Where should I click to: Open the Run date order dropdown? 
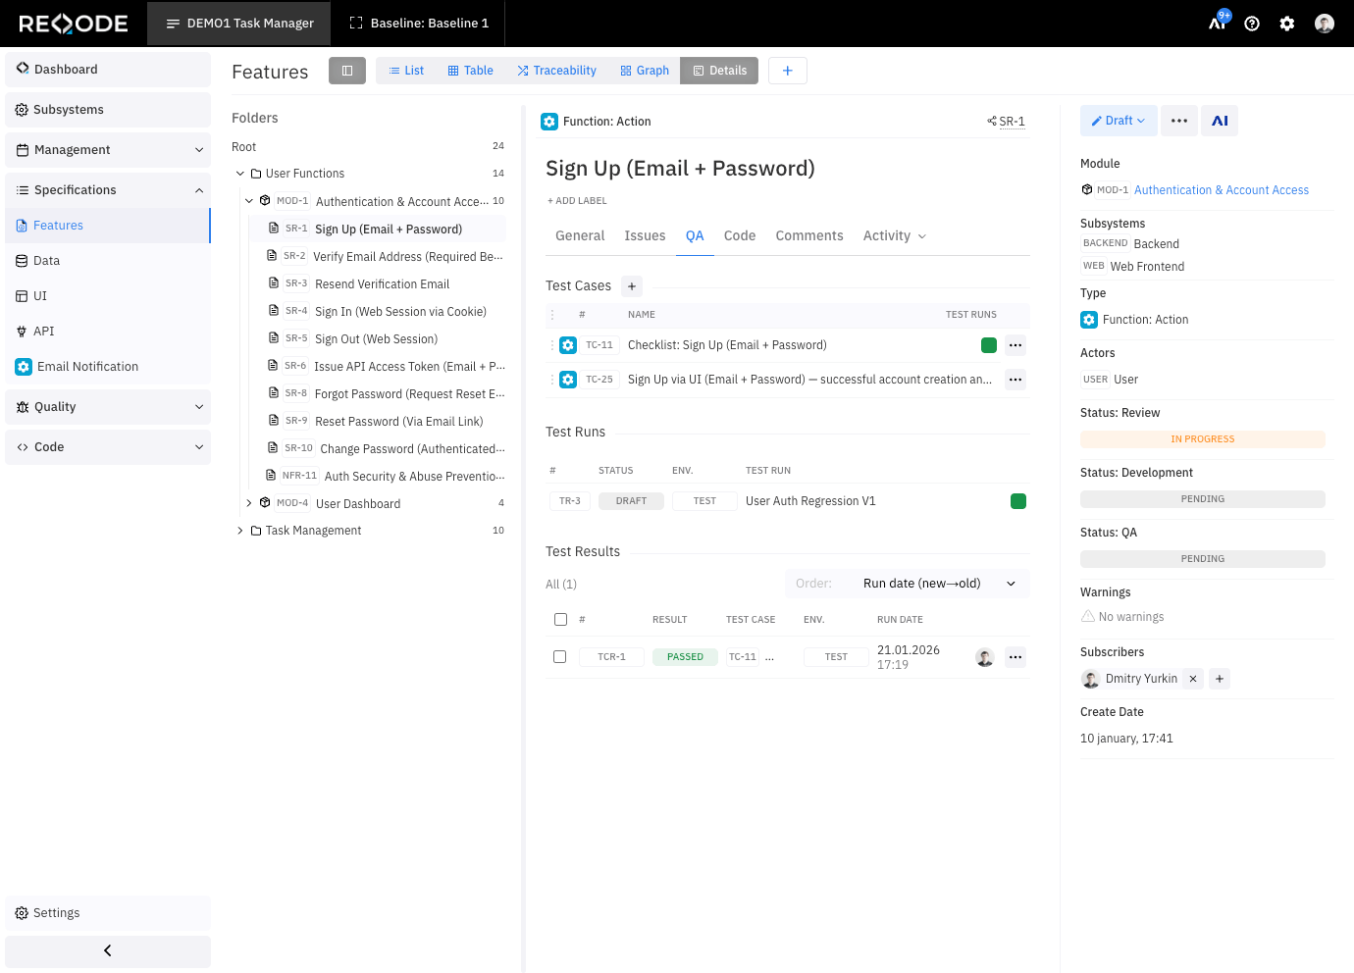coord(908,584)
